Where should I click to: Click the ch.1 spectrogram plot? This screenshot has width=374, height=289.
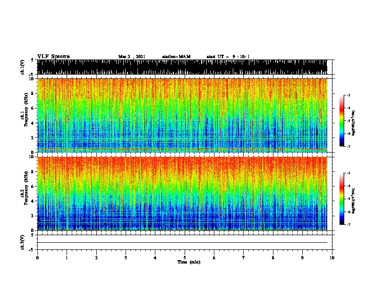(x=182, y=115)
